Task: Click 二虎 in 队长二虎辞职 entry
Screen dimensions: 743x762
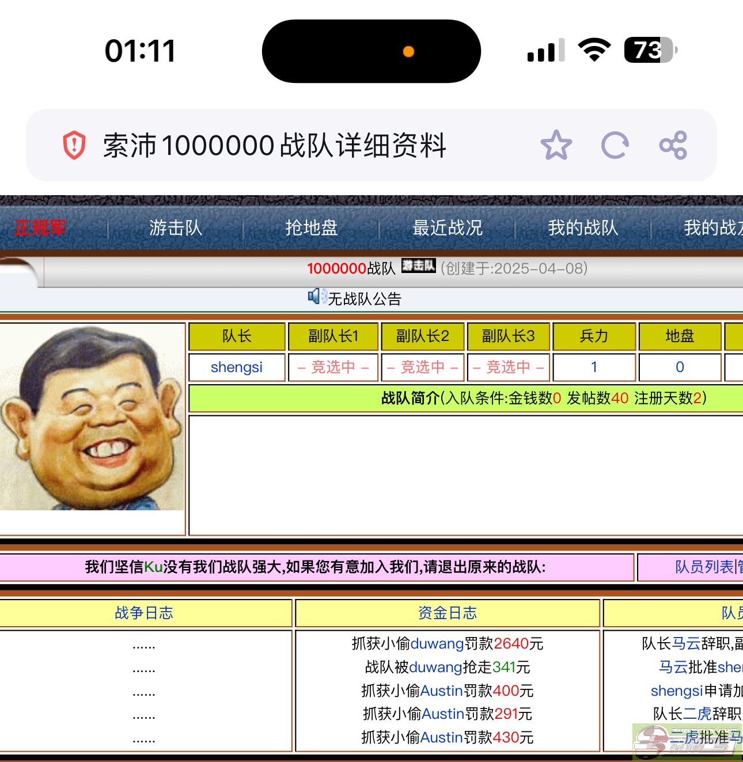Action: (697, 714)
